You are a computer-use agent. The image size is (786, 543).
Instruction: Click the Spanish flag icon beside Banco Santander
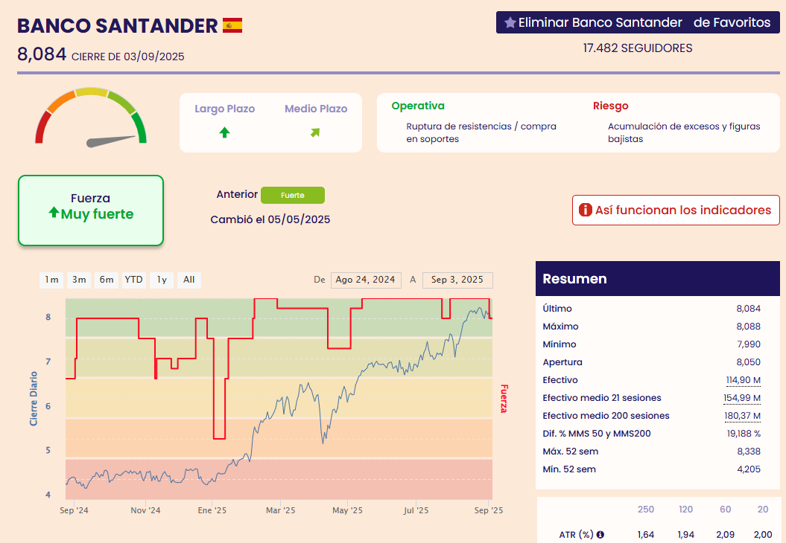point(232,25)
